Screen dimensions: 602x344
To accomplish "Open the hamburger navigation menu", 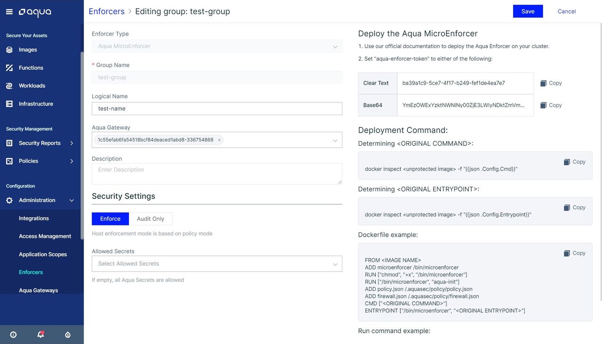I will click(x=9, y=12).
